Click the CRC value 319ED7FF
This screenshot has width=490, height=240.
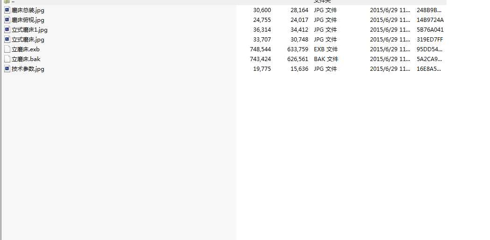pos(430,40)
